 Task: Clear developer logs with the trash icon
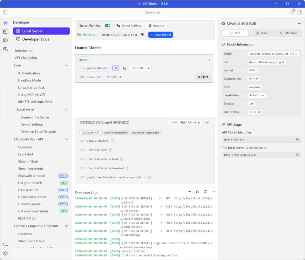(197, 192)
